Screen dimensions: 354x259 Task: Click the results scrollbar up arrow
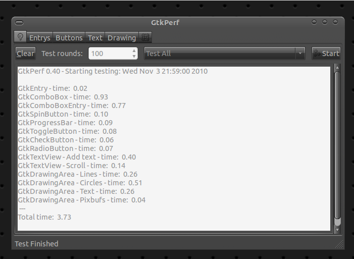(x=337, y=68)
